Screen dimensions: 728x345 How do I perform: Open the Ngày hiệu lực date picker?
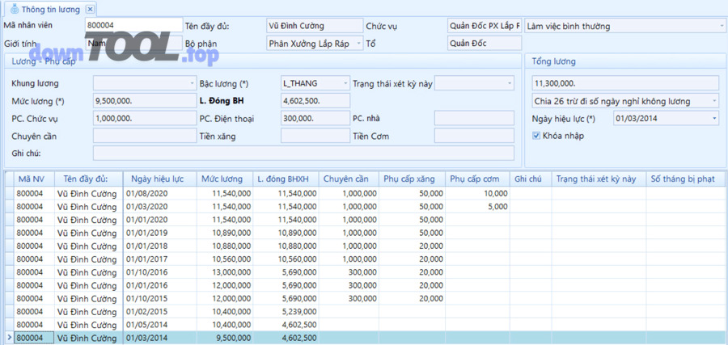point(713,119)
